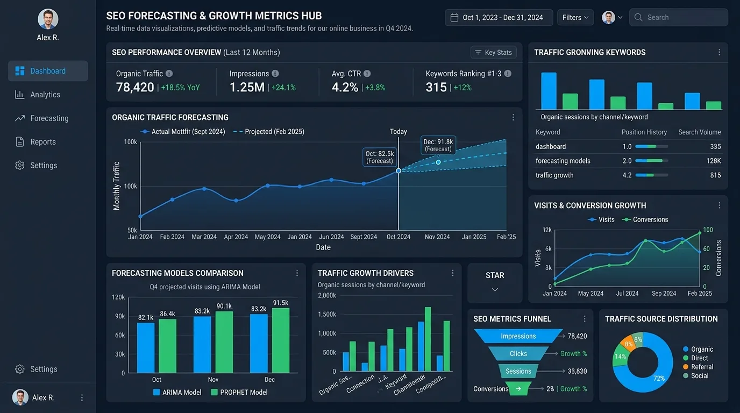
Task: Toggle the Visits legend entry
Action: tap(602, 219)
